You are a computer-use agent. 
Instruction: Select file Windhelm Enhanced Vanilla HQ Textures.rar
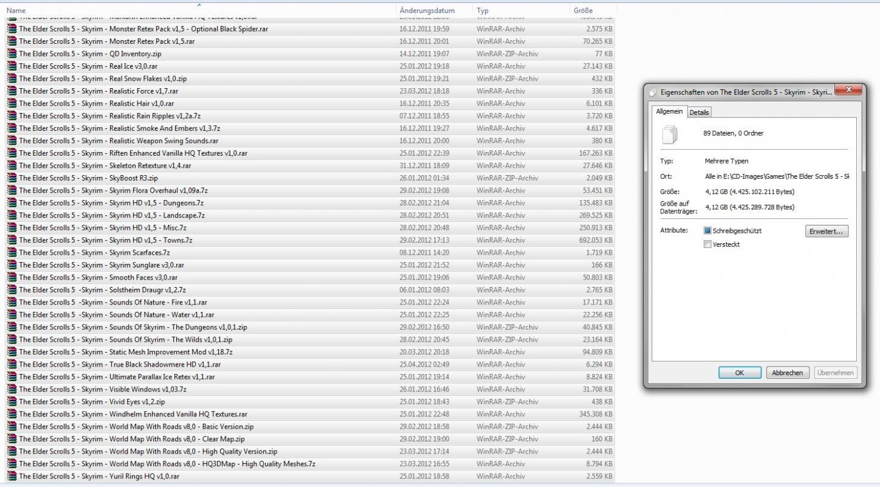coord(310,414)
